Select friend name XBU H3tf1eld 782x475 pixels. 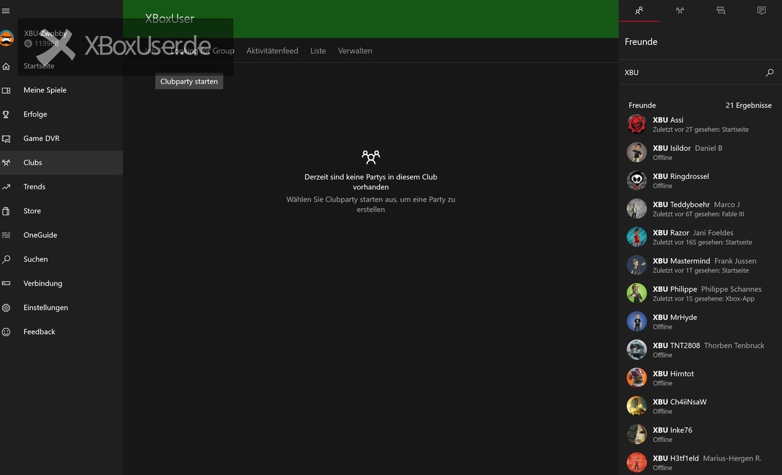(x=676, y=458)
